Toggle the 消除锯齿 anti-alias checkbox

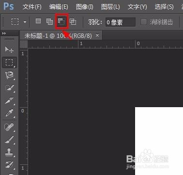pos(143,22)
